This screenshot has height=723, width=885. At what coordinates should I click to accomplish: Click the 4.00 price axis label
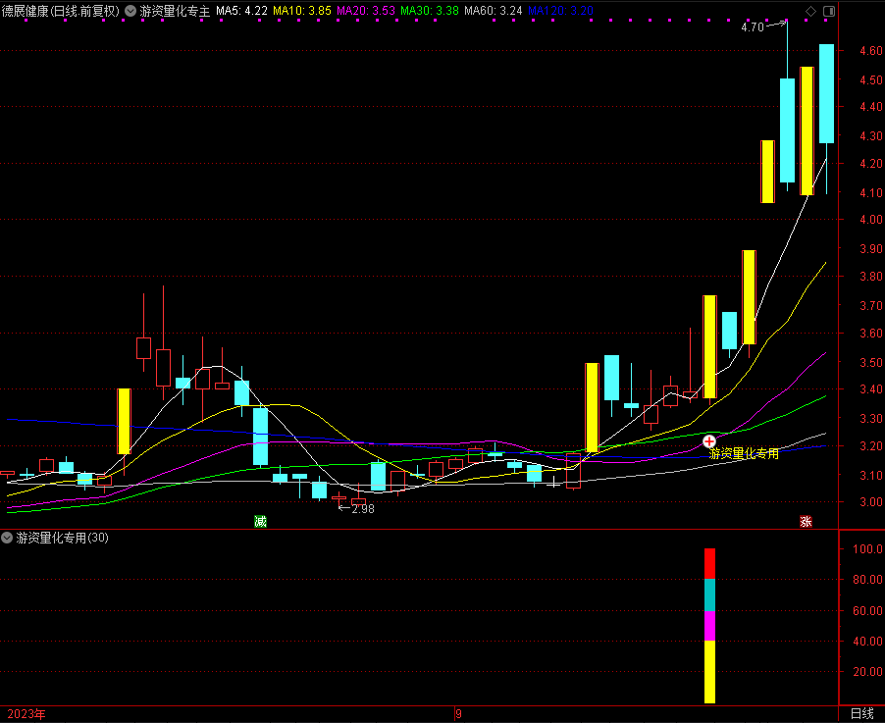871,220
